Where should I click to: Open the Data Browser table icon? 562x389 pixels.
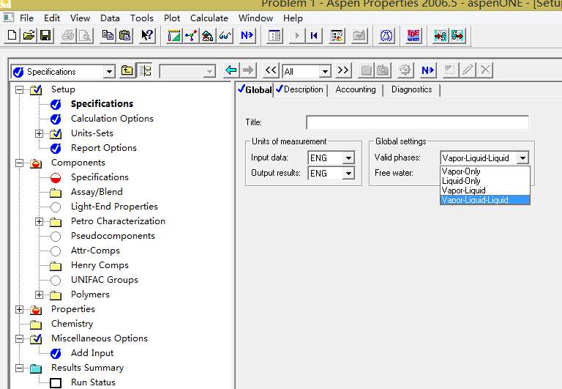point(274,35)
